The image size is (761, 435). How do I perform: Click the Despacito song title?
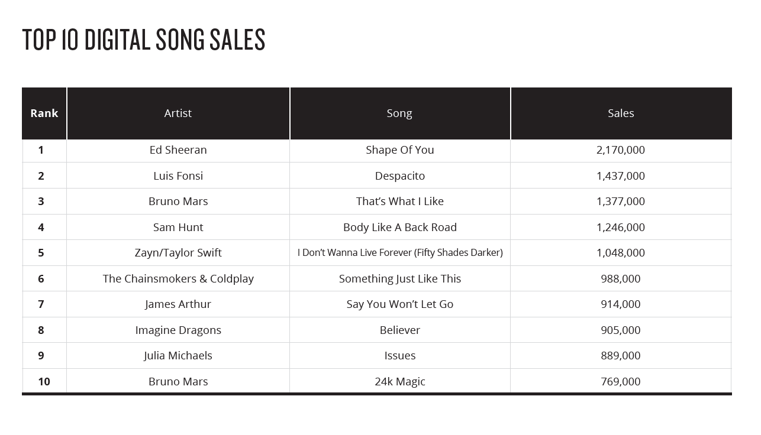(x=400, y=176)
